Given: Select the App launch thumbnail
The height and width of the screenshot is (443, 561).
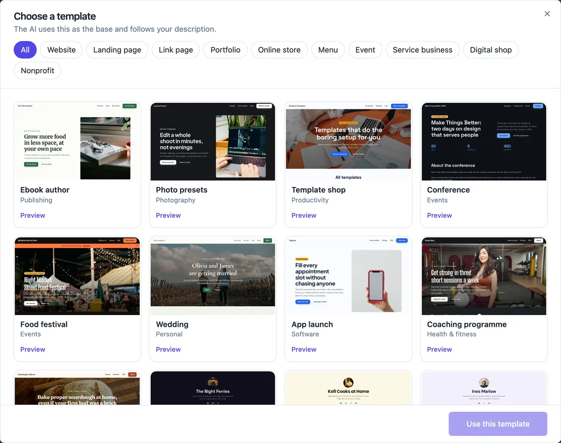Looking at the screenshot, I should (348, 276).
